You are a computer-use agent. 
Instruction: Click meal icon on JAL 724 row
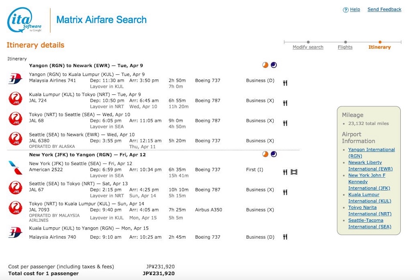pyautogui.click(x=285, y=103)
